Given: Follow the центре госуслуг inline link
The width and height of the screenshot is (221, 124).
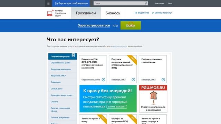Looking at the screenshot, I should (119, 46).
